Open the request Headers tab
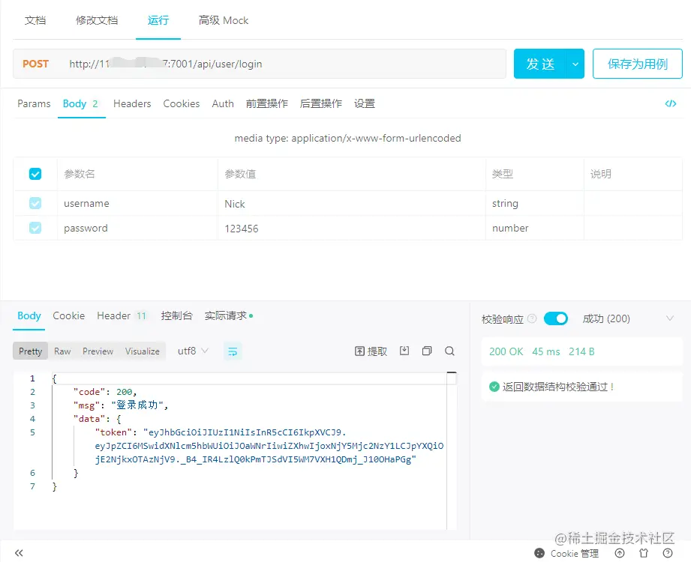691x562 pixels. (132, 103)
